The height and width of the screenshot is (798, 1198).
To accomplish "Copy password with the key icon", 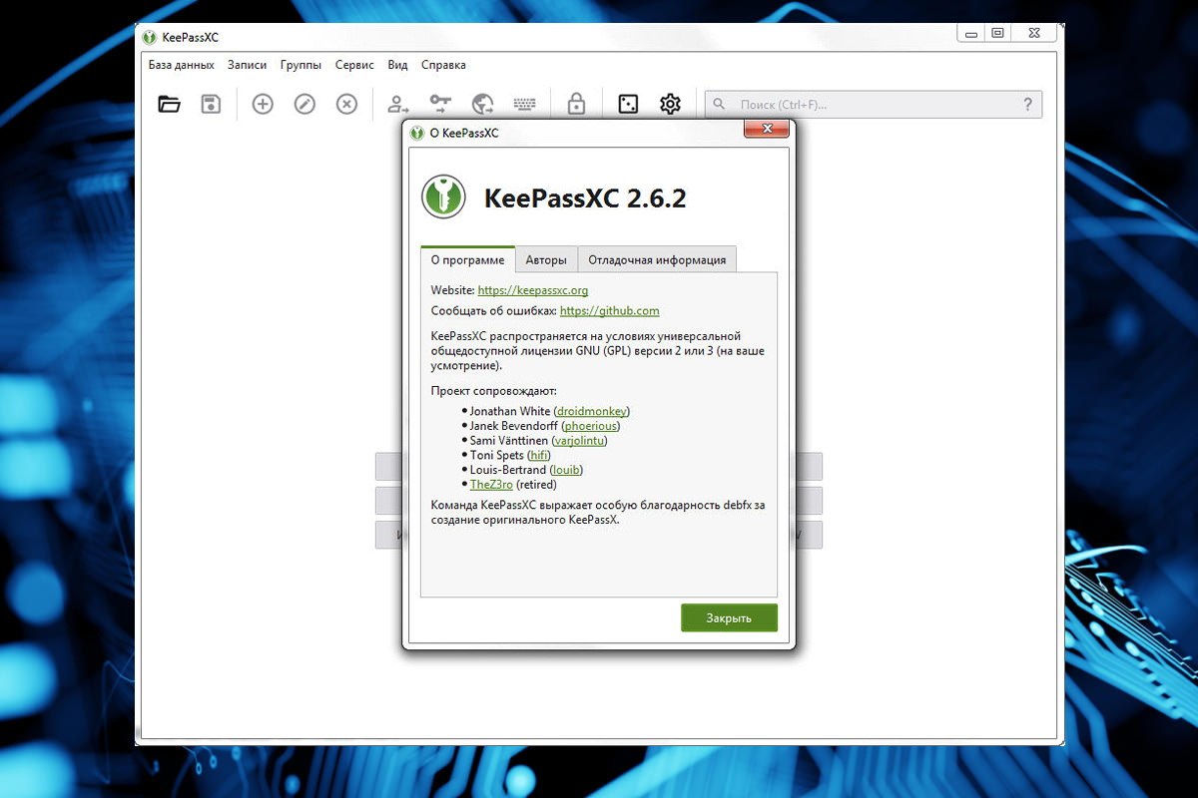I will pyautogui.click(x=440, y=104).
